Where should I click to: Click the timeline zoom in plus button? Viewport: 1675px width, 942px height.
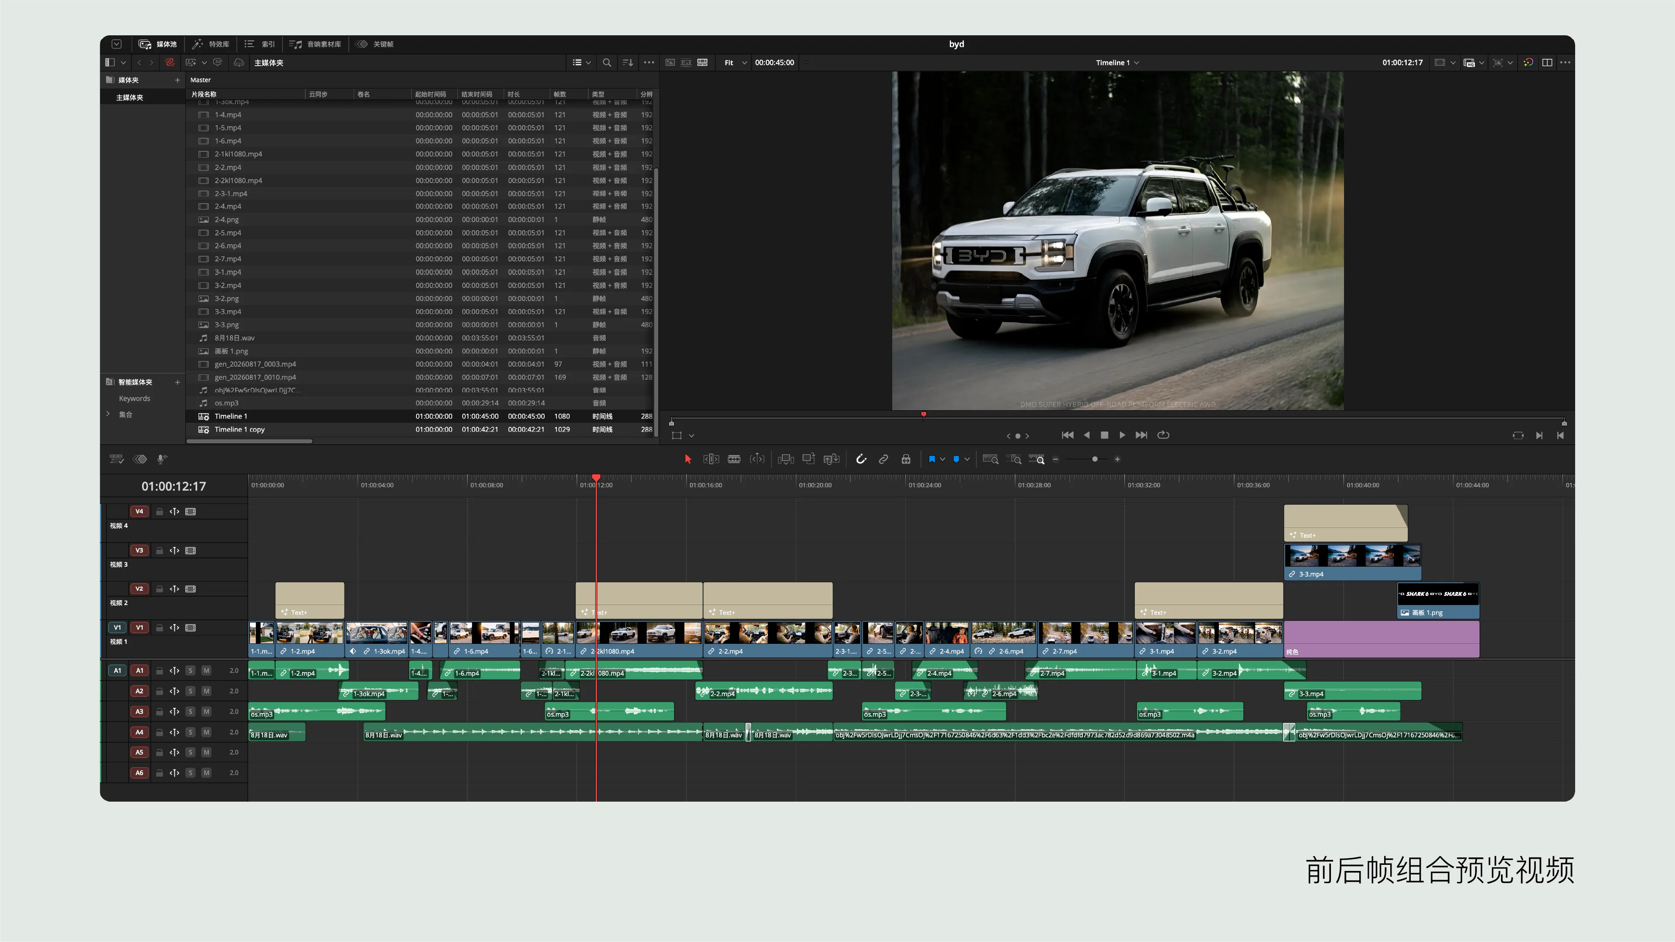(1117, 459)
